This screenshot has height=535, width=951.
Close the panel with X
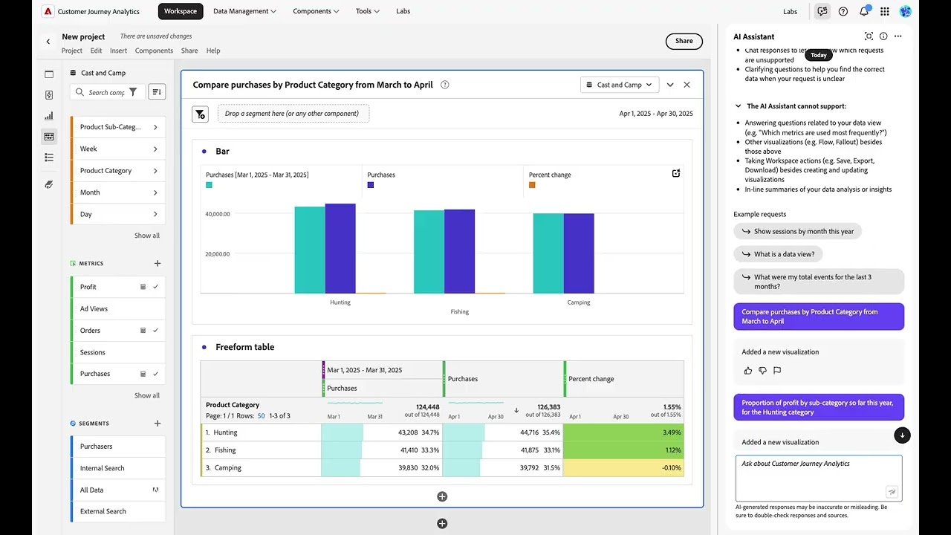pos(687,85)
